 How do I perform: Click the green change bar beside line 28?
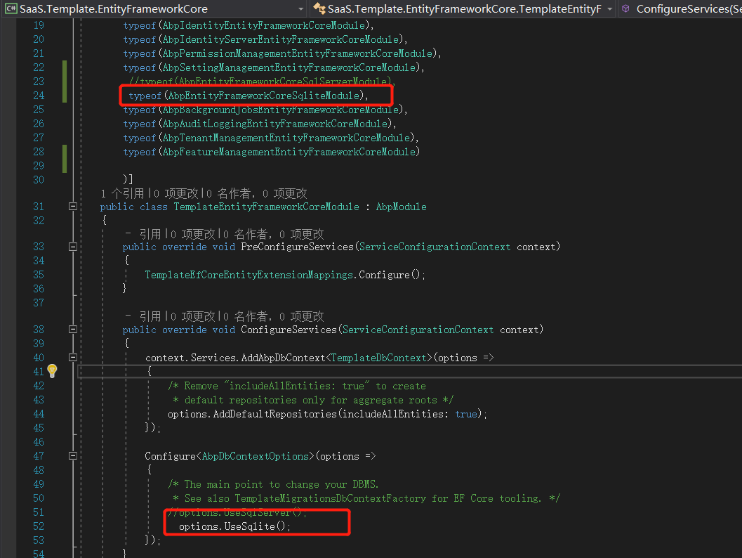(63, 152)
